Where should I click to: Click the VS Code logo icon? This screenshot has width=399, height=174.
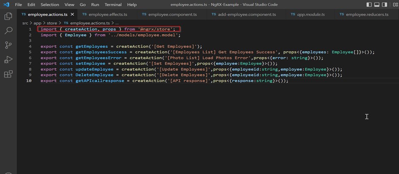(6, 5)
